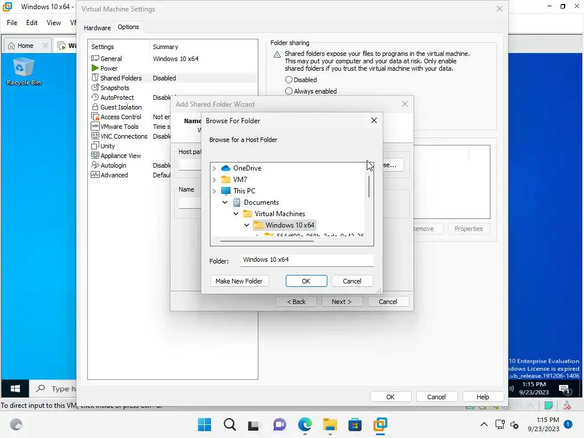Click the Access Control icon
Screen dimensions: 584x438
[x=95, y=116]
